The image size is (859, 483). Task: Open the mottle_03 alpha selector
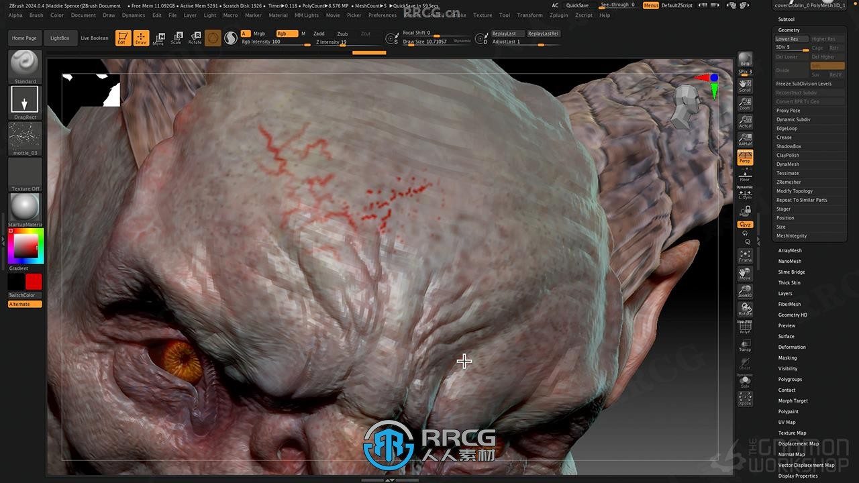[25, 139]
